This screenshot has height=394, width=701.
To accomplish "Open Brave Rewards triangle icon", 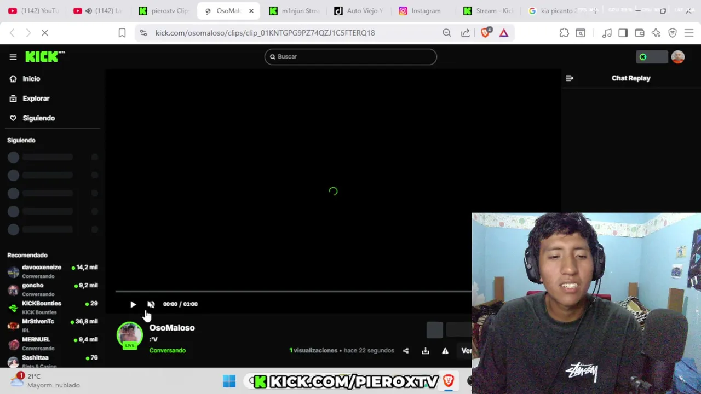I will click(x=504, y=33).
